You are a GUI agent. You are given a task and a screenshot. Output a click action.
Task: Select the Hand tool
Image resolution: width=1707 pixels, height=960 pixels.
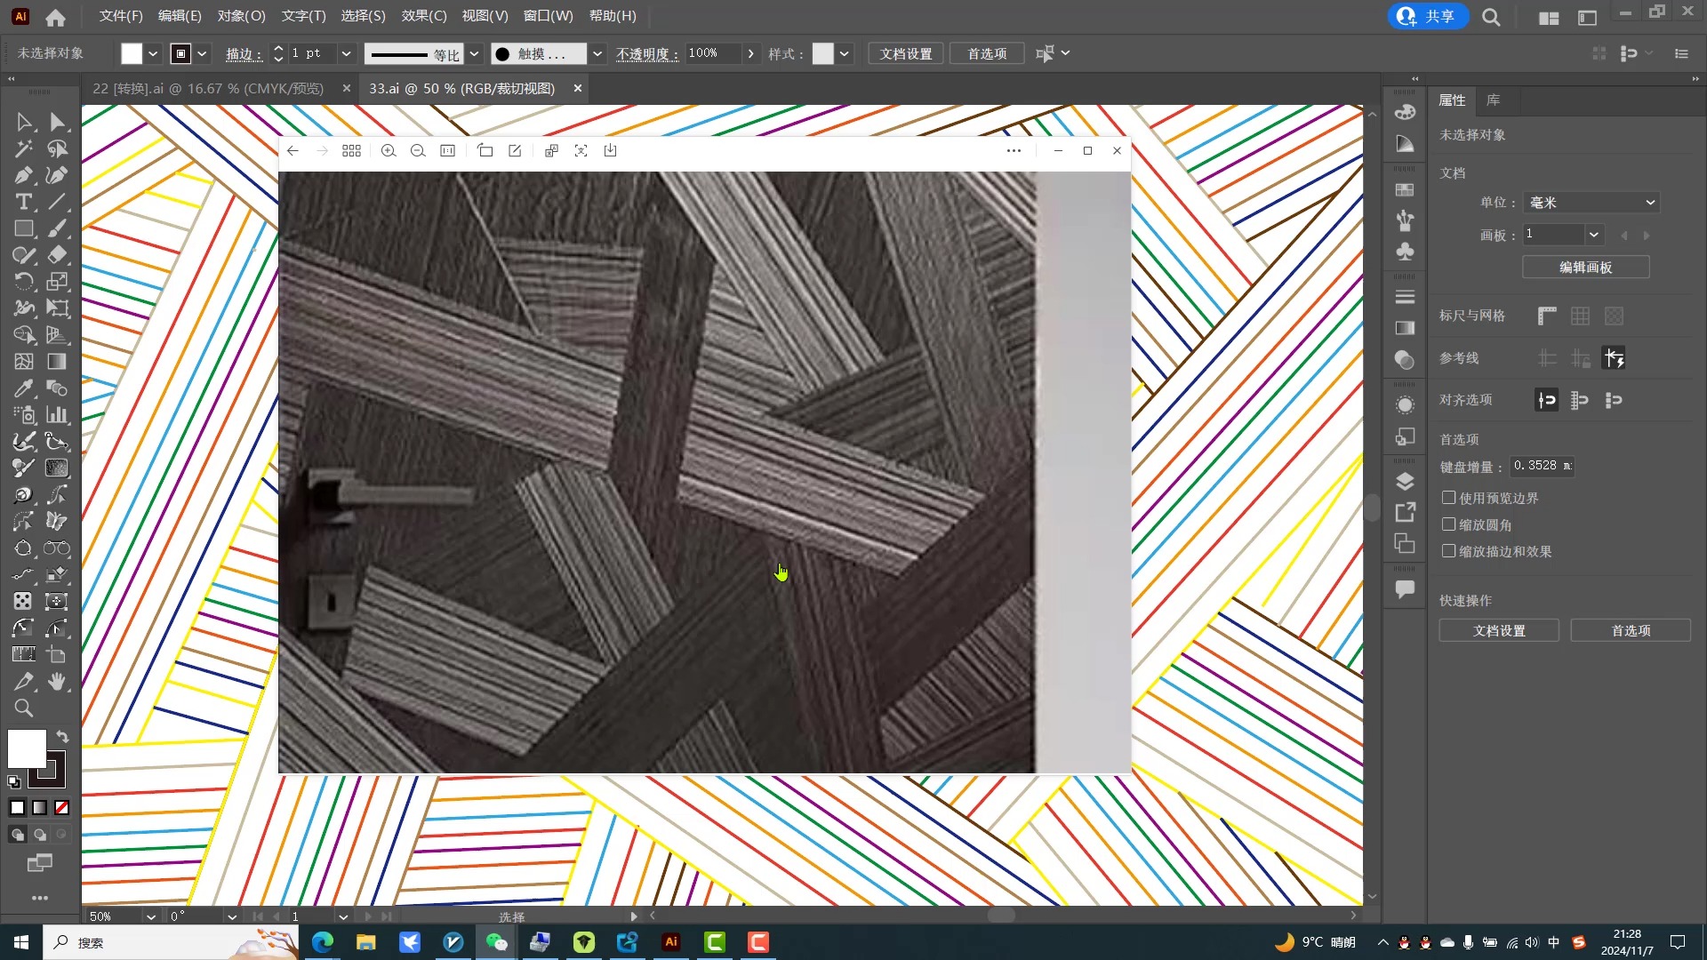[57, 682]
